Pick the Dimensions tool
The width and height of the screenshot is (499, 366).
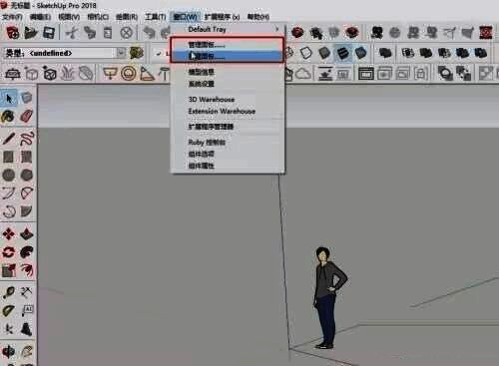(x=27, y=292)
